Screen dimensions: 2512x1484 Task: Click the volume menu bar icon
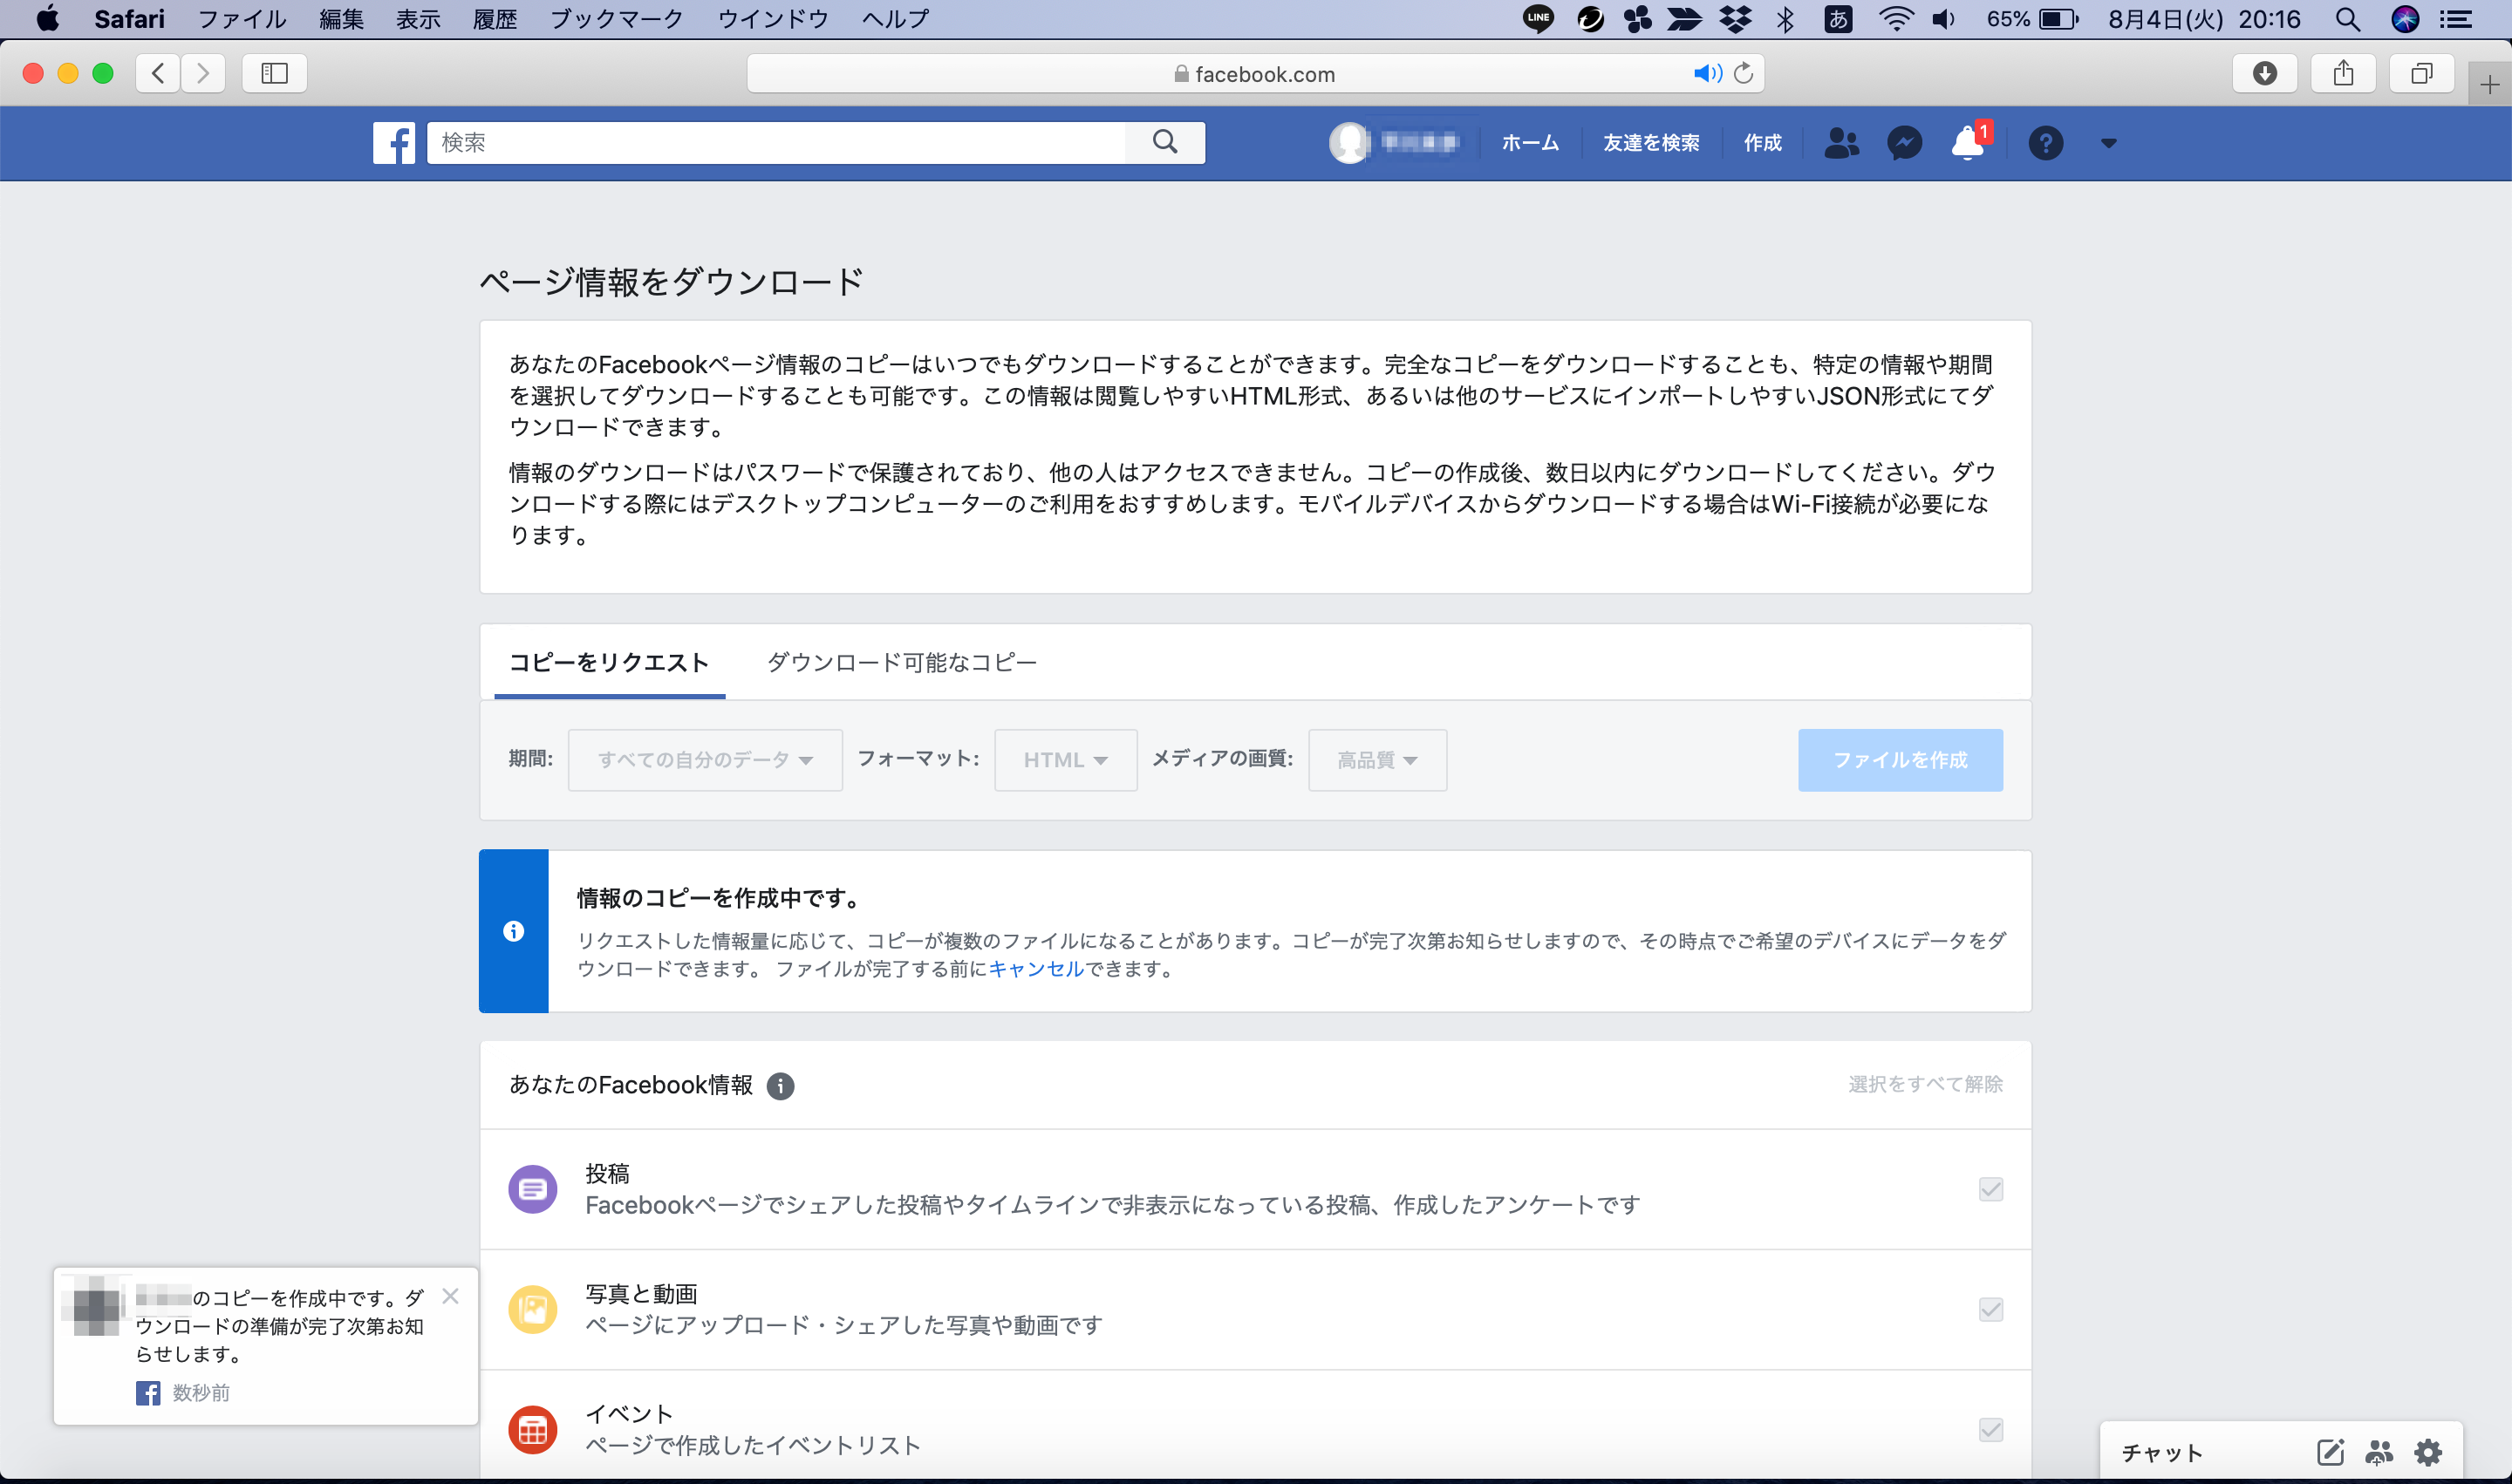[x=1944, y=19]
